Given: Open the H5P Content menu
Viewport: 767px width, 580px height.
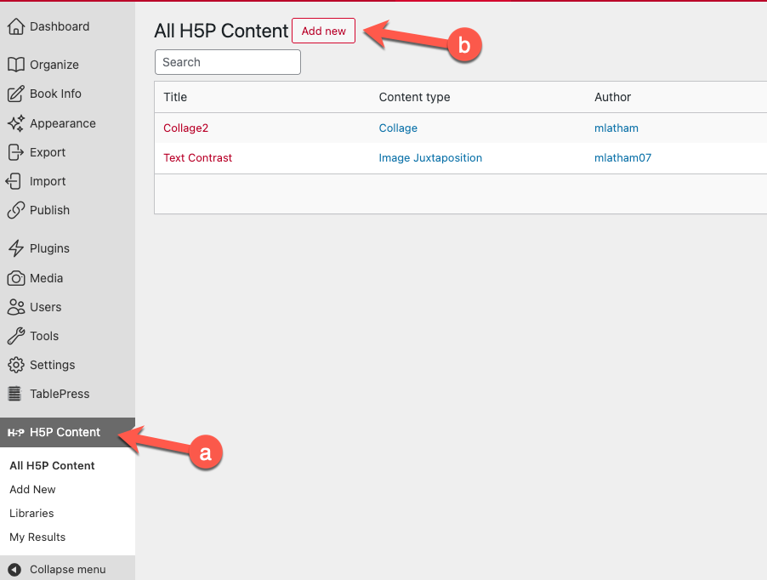Looking at the screenshot, I should click(x=65, y=432).
